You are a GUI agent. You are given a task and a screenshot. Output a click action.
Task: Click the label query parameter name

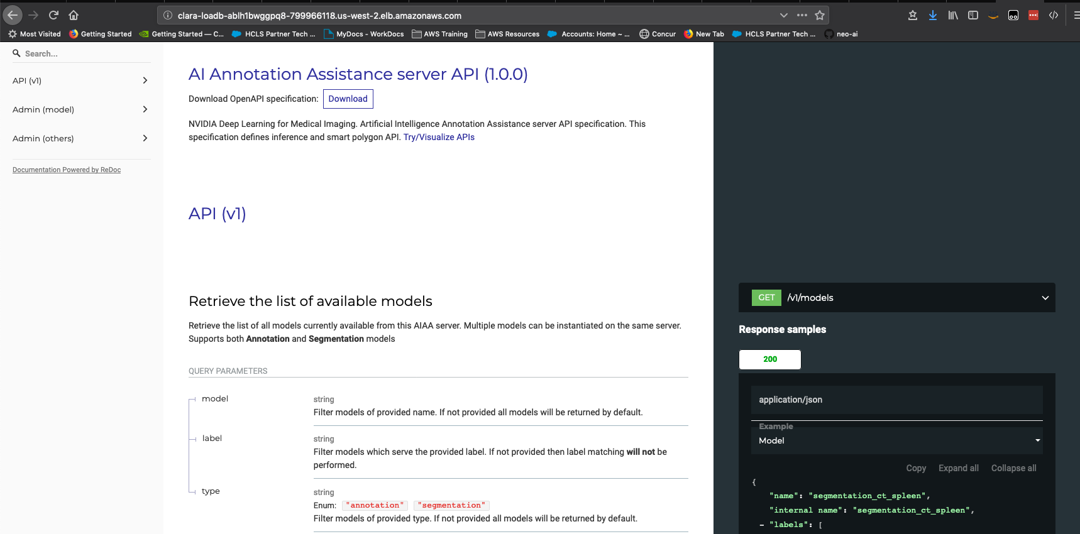click(x=212, y=439)
